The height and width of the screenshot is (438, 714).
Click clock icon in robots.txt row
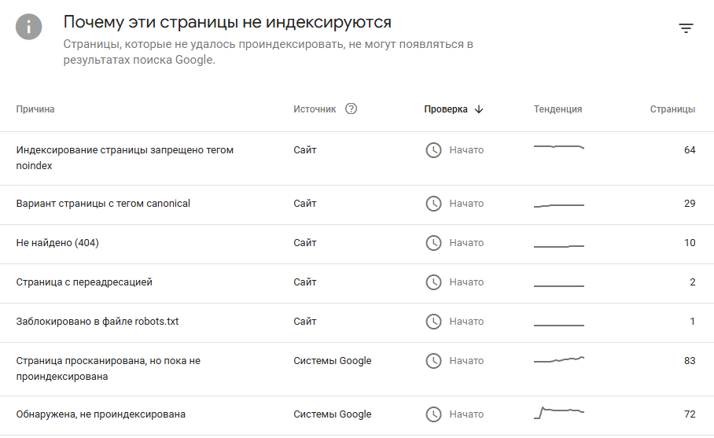pyautogui.click(x=433, y=322)
